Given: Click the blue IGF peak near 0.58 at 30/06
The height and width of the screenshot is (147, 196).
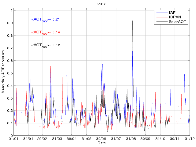Looking at the screenshot, I should click(x=102, y=64).
